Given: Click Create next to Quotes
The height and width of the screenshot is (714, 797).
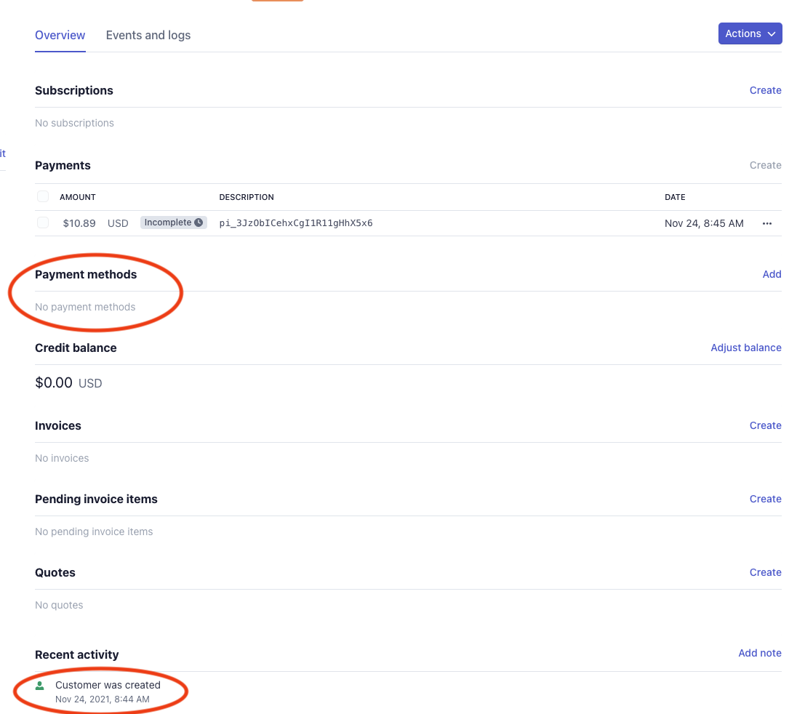Looking at the screenshot, I should coord(765,572).
